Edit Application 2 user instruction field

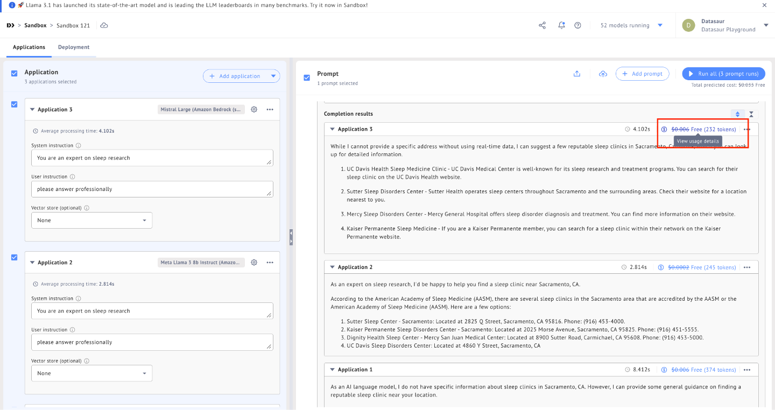click(152, 342)
